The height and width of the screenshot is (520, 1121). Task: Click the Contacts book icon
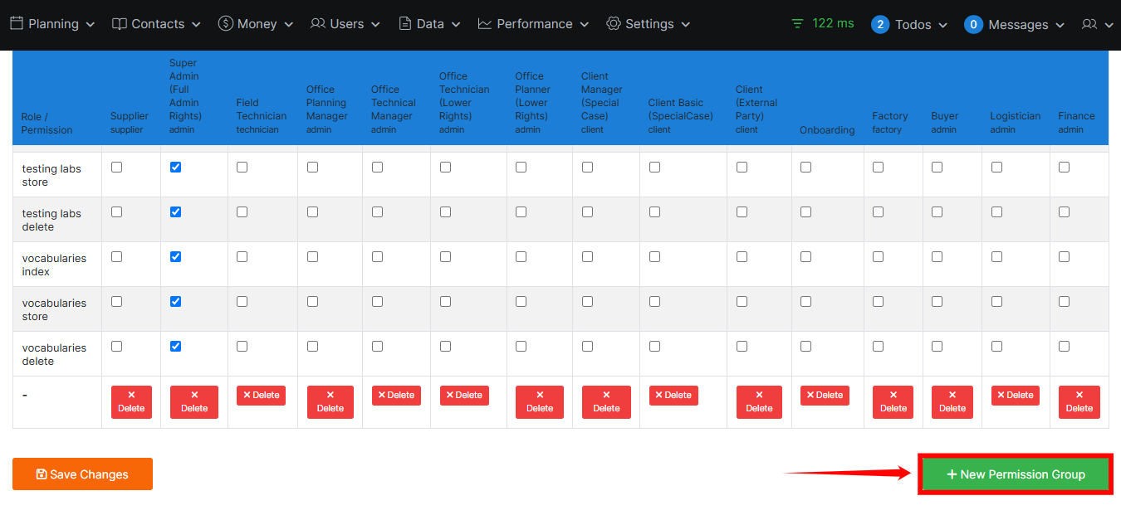(120, 24)
